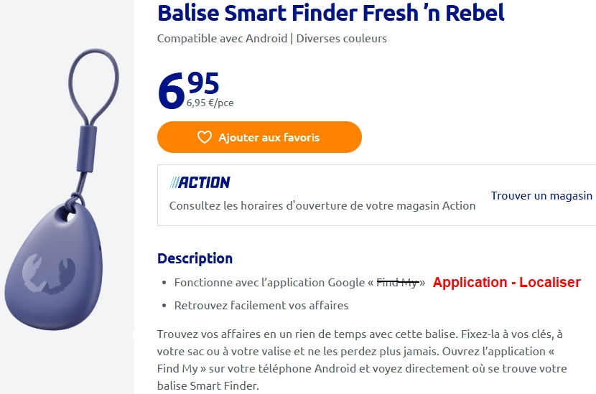596x394 pixels.
Task: Click the 6,95 €/pce unit price
Action: pos(210,103)
